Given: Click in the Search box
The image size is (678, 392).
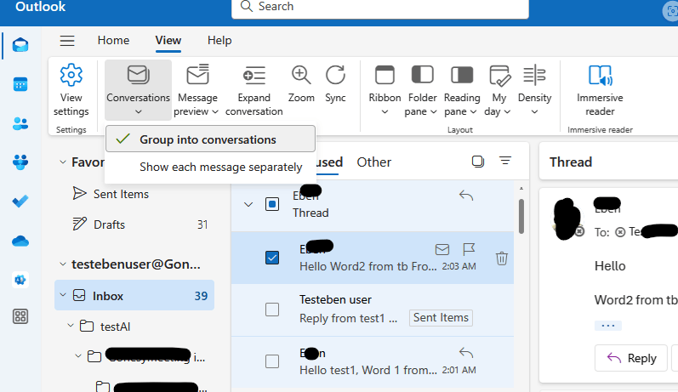Looking at the screenshot, I should [x=380, y=7].
